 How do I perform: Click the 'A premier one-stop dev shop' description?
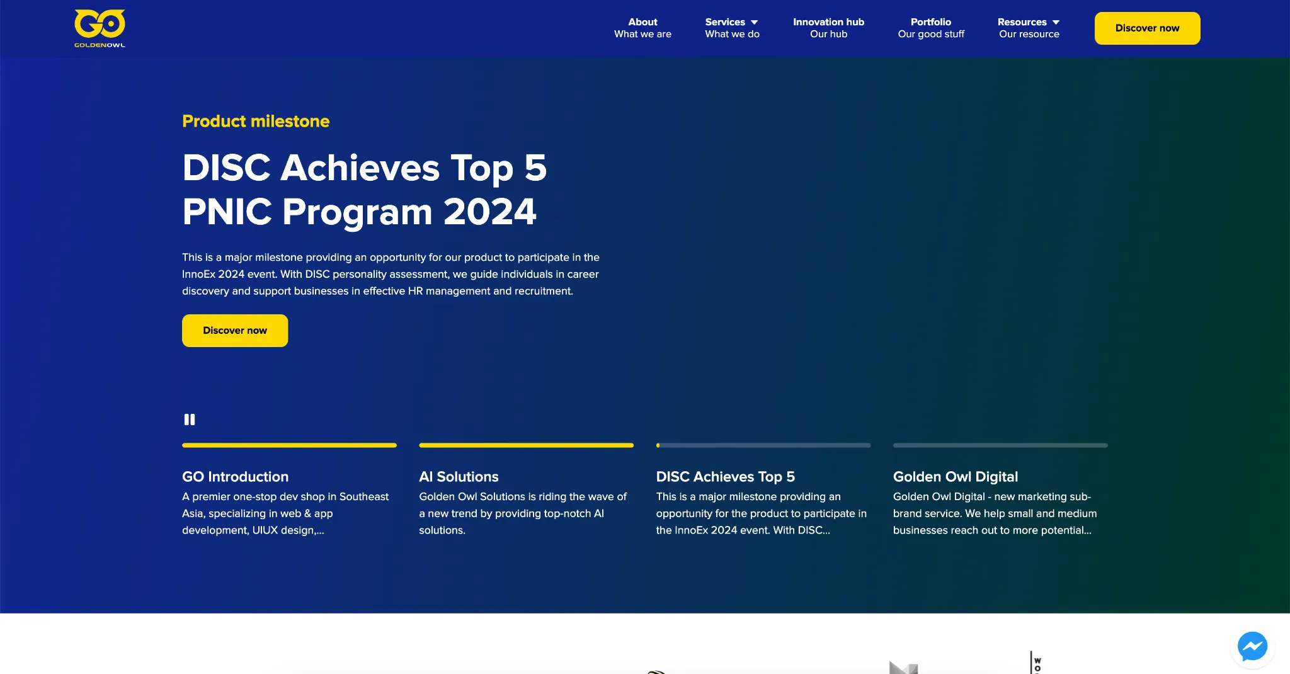click(285, 513)
